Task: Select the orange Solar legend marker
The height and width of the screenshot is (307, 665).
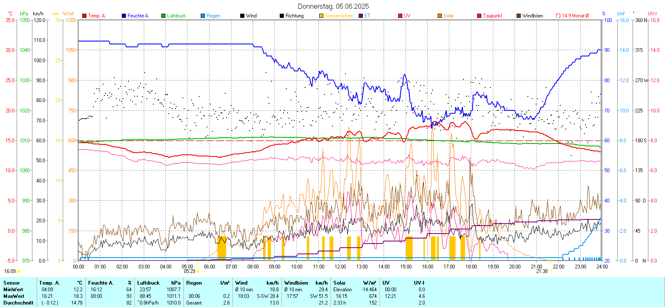Action: (x=440, y=16)
